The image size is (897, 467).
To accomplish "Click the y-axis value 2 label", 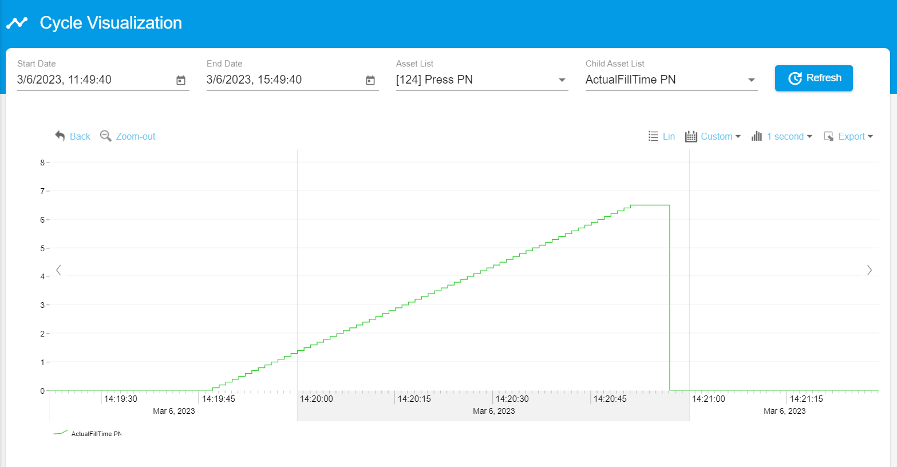I will (x=42, y=334).
